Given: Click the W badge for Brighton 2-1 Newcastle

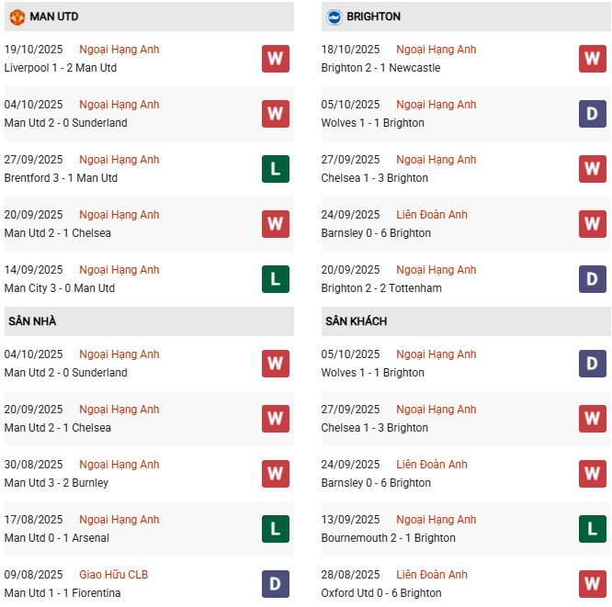Looking at the screenshot, I should coord(592,59).
